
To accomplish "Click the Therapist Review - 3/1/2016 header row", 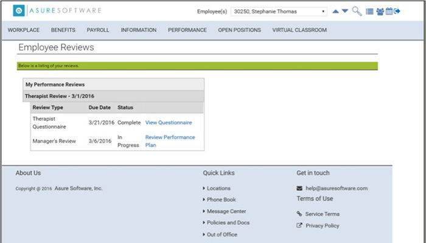I will (113, 96).
